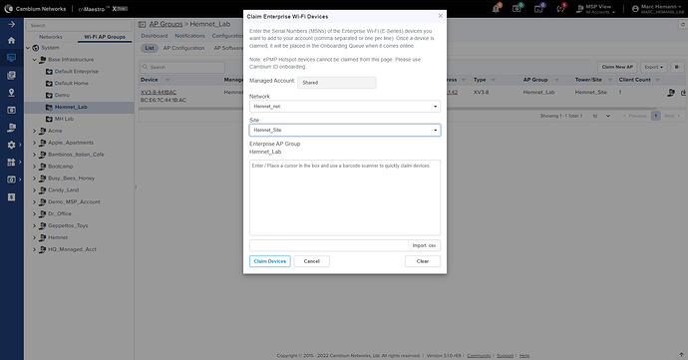
Task: Click the serial numbers text area
Action: (345, 197)
